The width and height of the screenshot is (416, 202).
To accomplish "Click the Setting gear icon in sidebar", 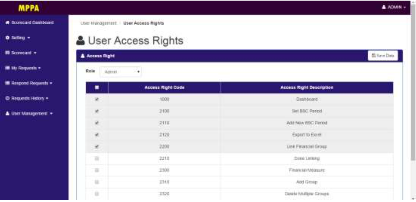I will (x=7, y=38).
